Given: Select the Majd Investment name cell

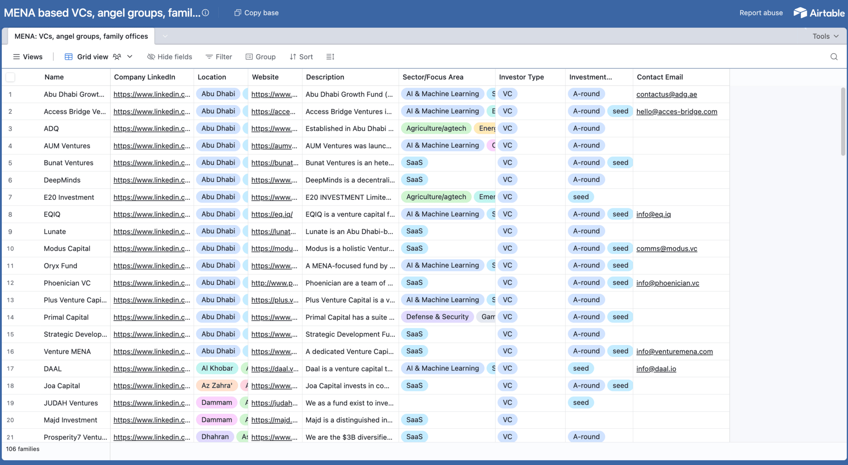Looking at the screenshot, I should tap(75, 420).
